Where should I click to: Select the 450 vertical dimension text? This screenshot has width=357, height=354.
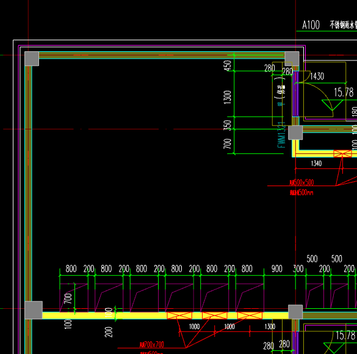[x=228, y=65]
